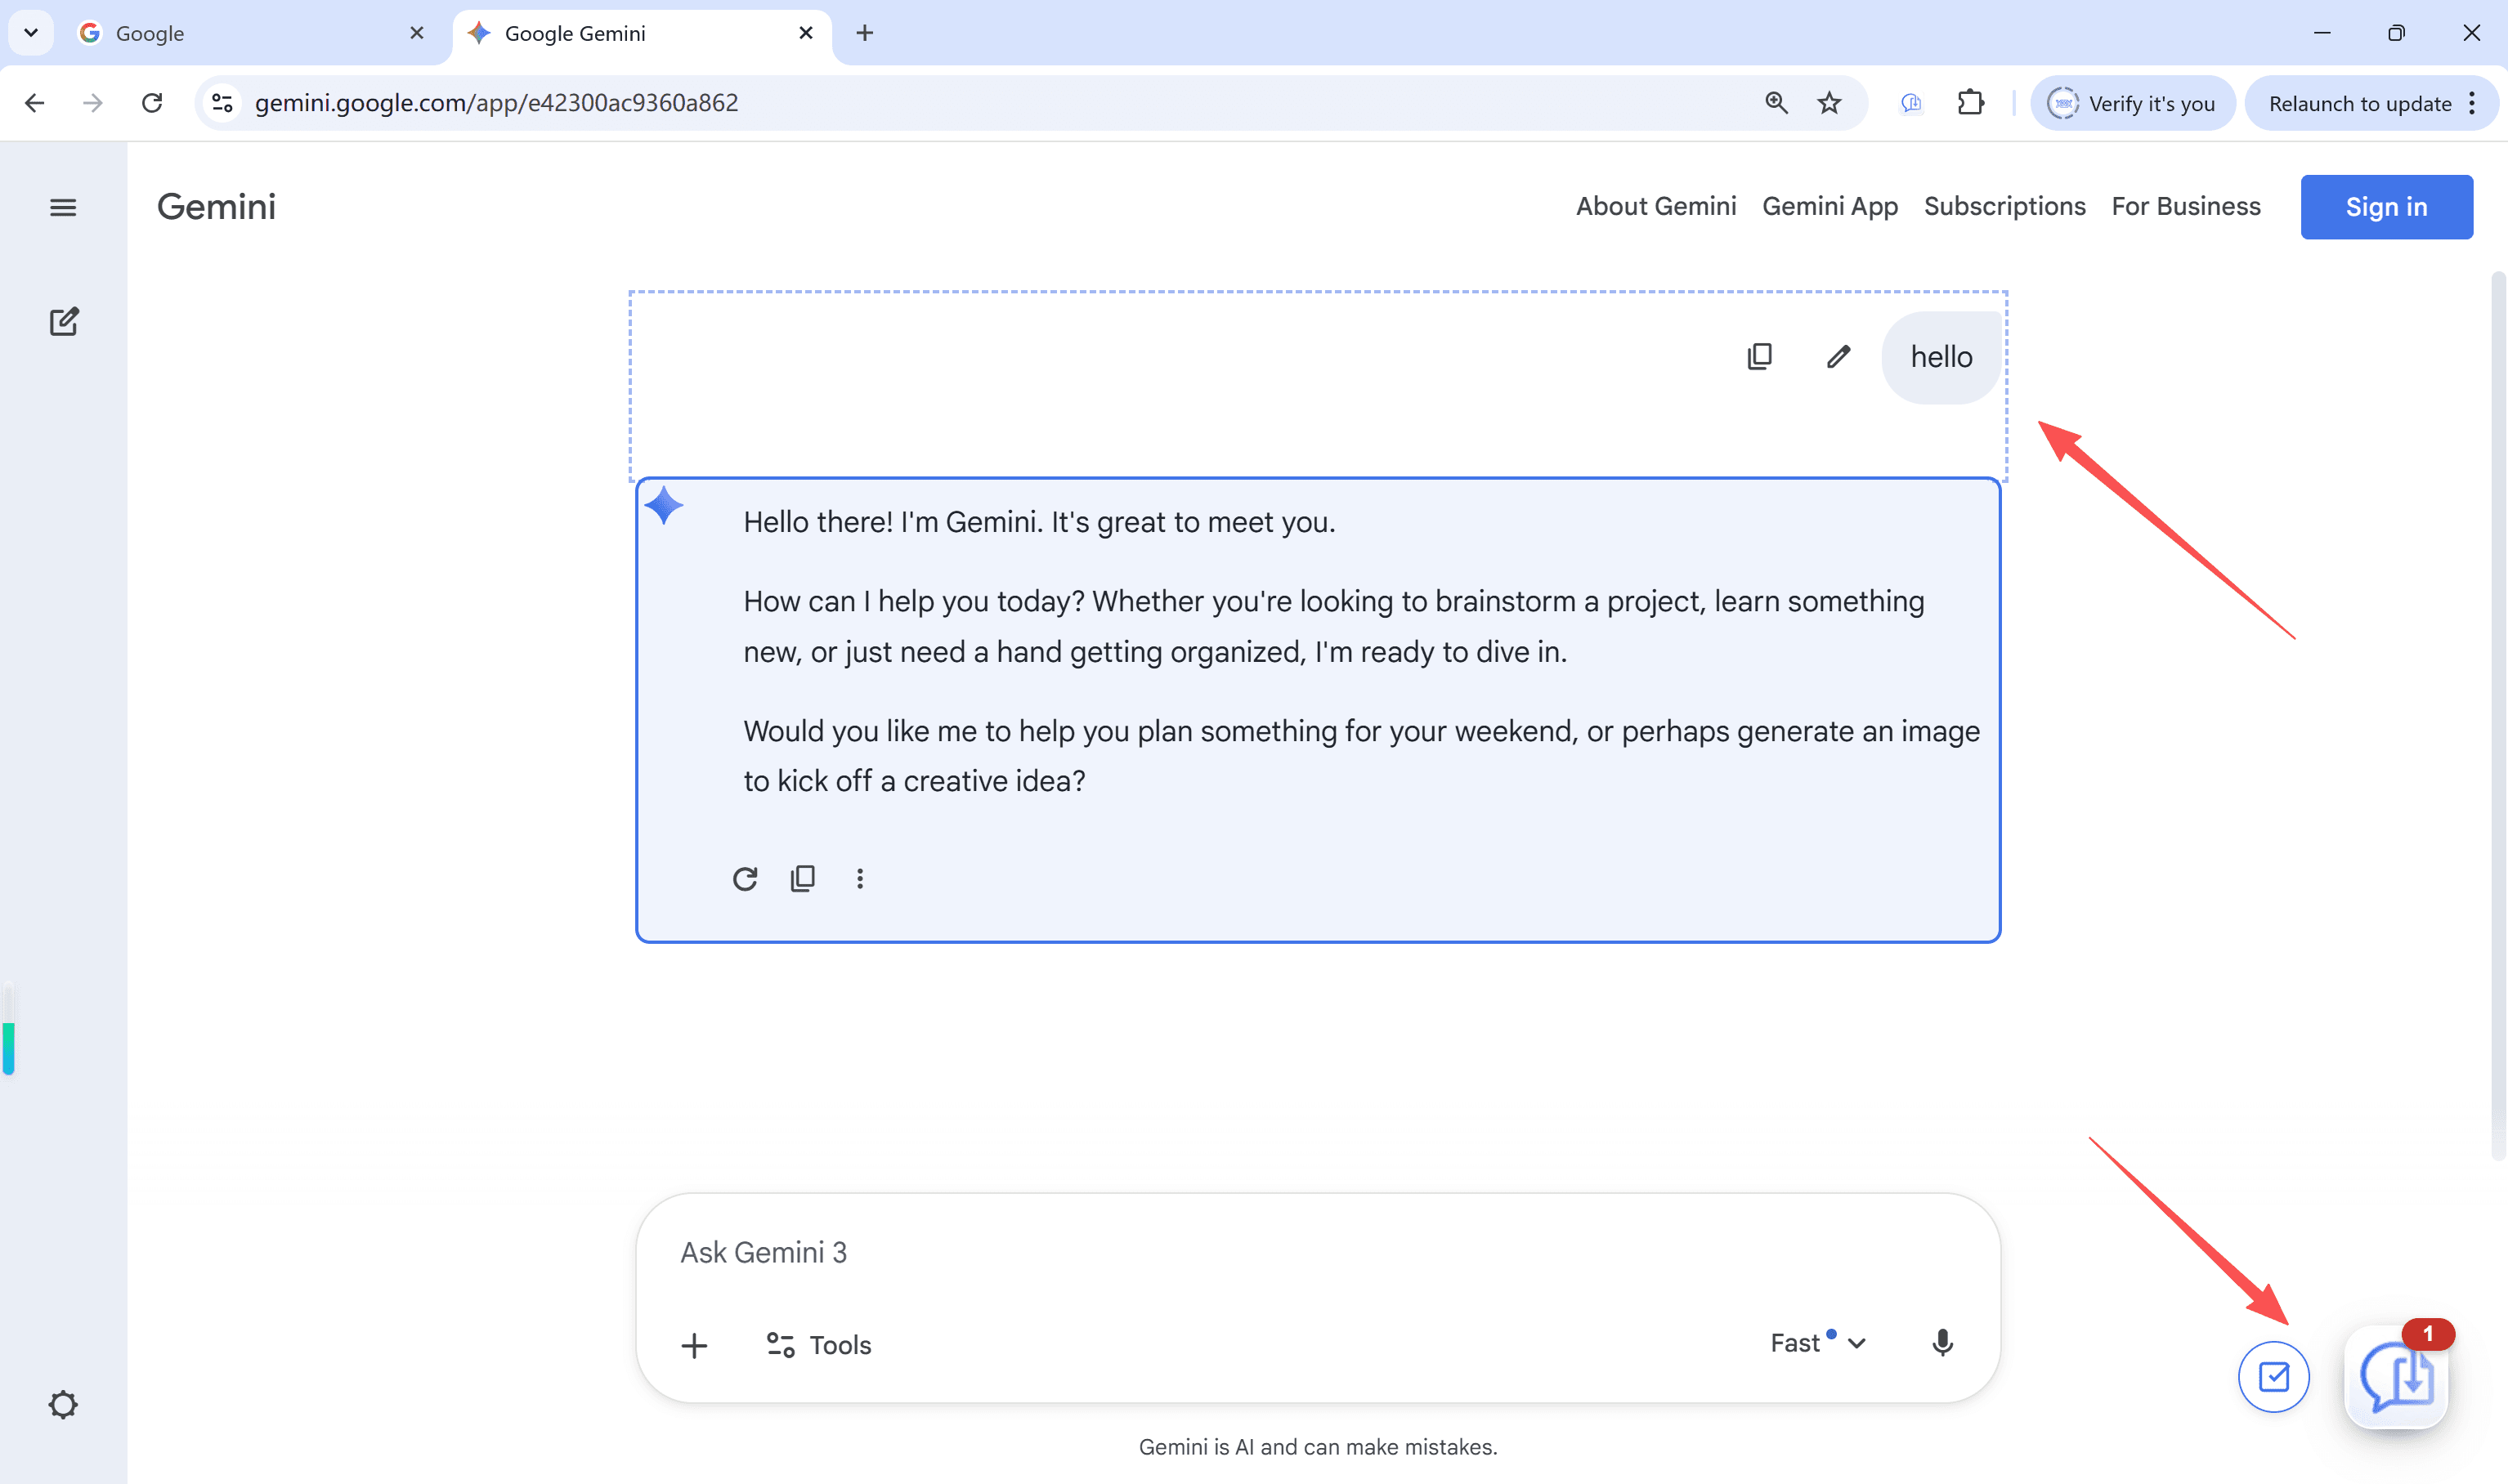Click the Sign in button
The image size is (2508, 1484).
2386,207
